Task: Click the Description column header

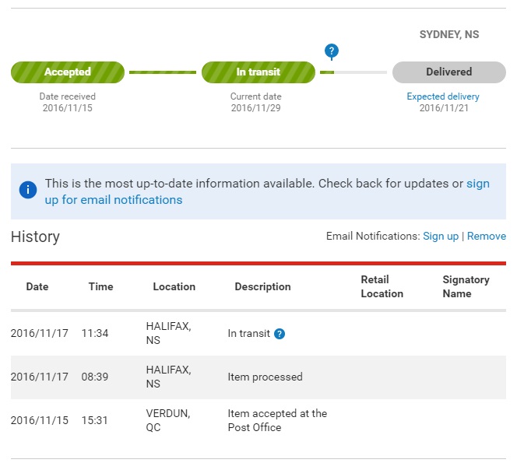Action: click(262, 286)
